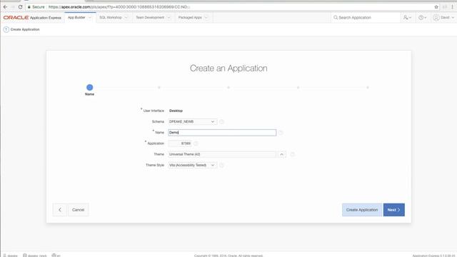Expand the App Builder dropdown arrow
The image size is (457, 257).
(x=90, y=17)
